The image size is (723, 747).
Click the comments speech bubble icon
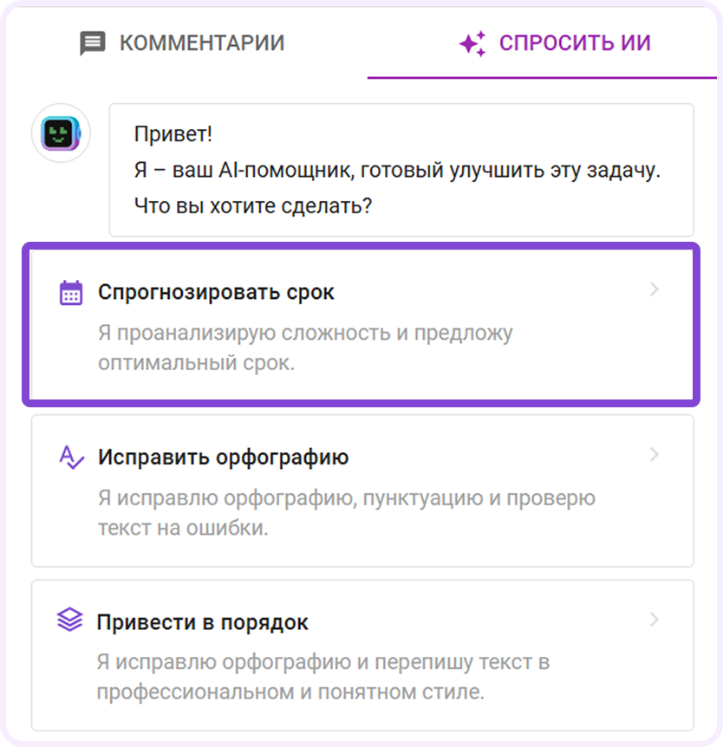point(92,43)
